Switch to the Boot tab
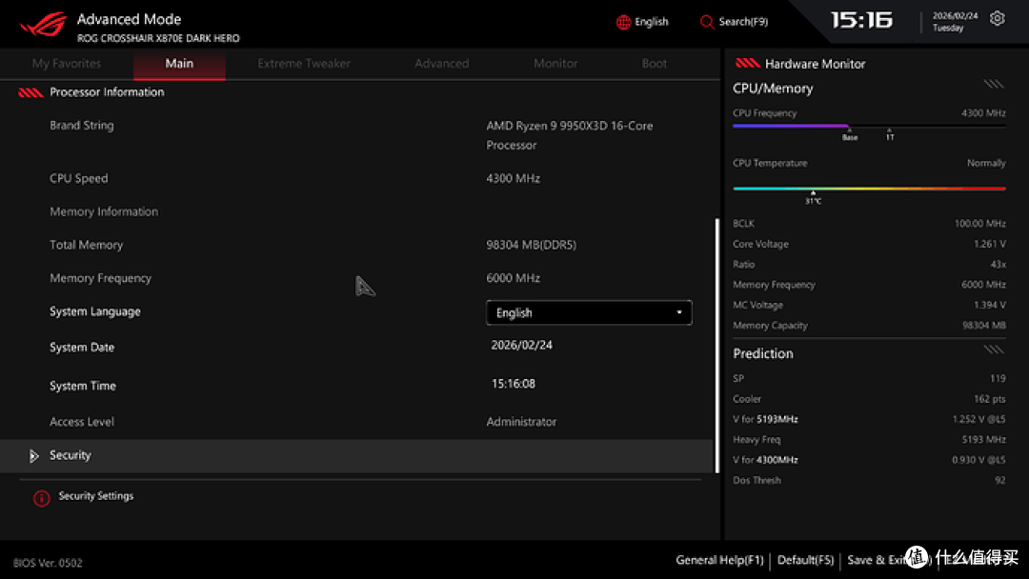This screenshot has height=579, width=1029. (655, 64)
